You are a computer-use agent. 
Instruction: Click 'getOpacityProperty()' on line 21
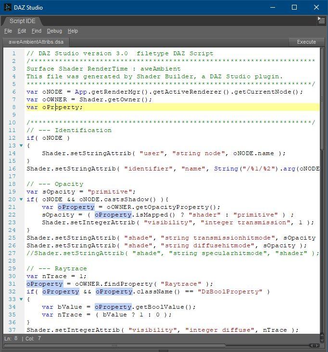176,207
